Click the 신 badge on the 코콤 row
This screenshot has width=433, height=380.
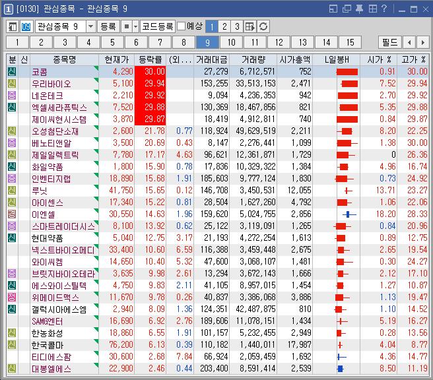(12, 71)
